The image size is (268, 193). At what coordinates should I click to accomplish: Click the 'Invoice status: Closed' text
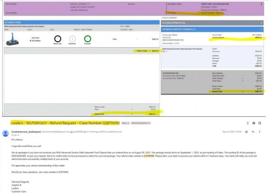[170, 43]
